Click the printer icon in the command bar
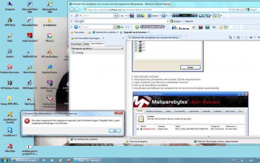The width and height of the screenshot is (260, 163). pyautogui.click(x=251, y=37)
